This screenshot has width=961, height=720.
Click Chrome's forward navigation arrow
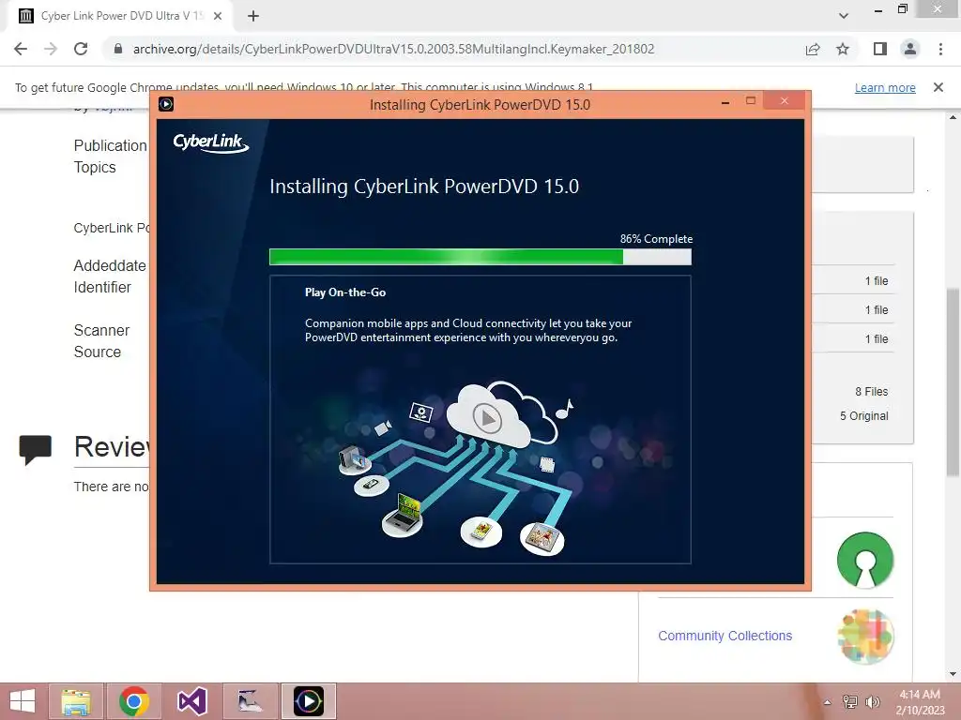[51, 49]
